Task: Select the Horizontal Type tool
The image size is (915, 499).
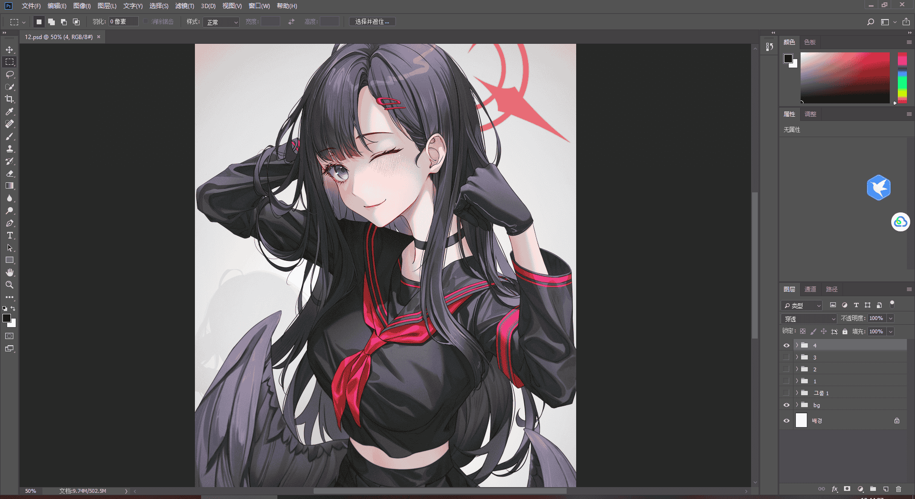Action: 10,235
